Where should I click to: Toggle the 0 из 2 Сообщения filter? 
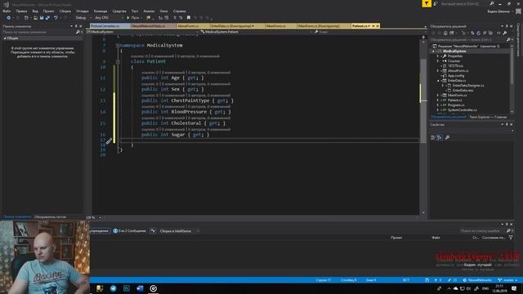129,230
